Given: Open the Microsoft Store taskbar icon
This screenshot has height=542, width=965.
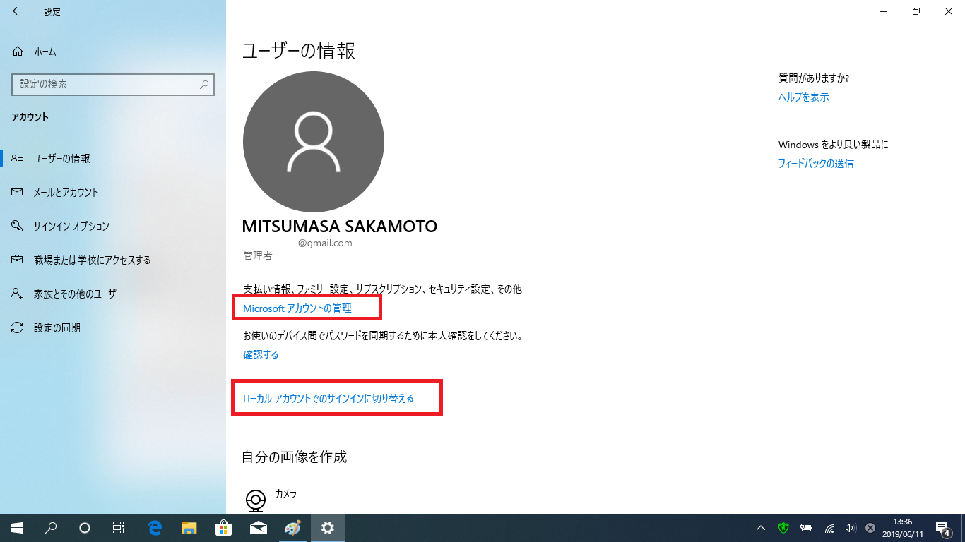Looking at the screenshot, I should pyautogui.click(x=223, y=528).
